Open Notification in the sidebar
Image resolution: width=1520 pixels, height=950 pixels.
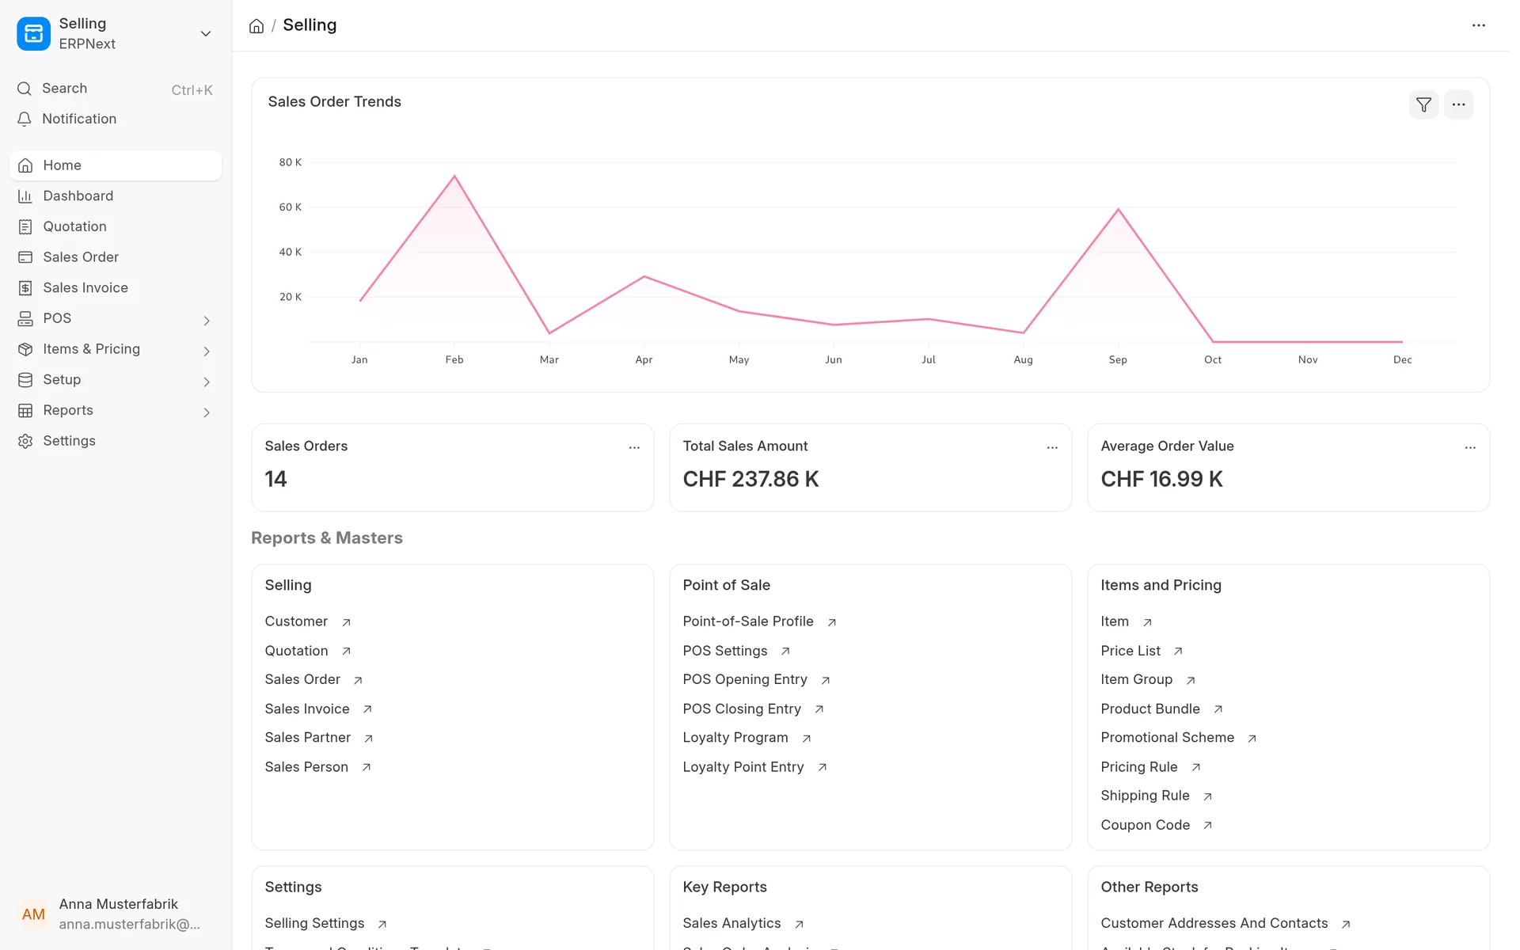click(x=116, y=119)
